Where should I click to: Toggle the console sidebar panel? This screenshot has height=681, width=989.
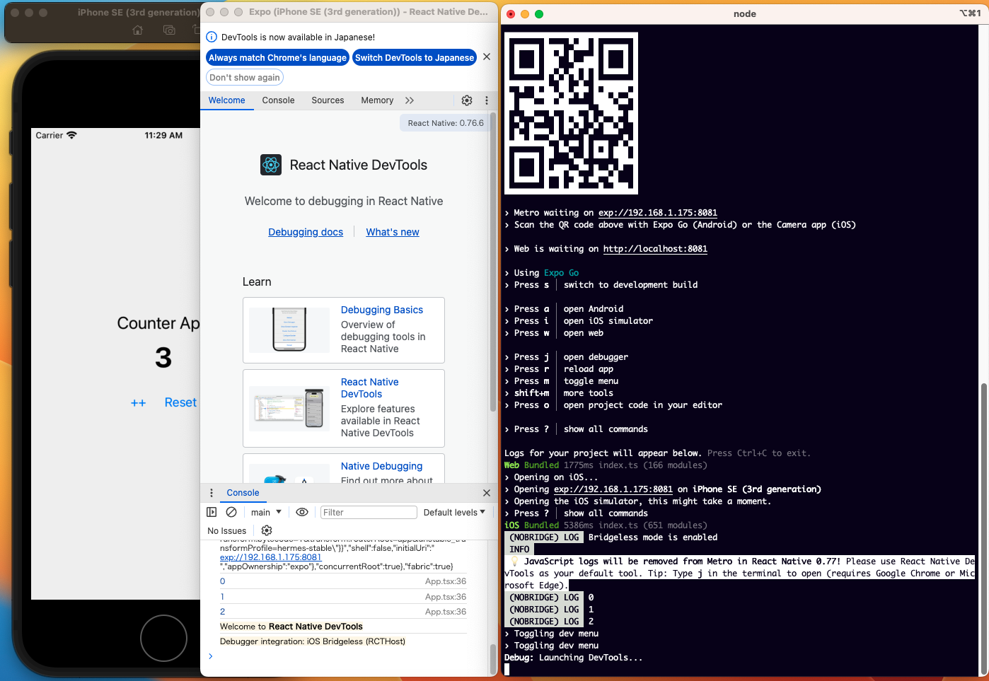(212, 512)
